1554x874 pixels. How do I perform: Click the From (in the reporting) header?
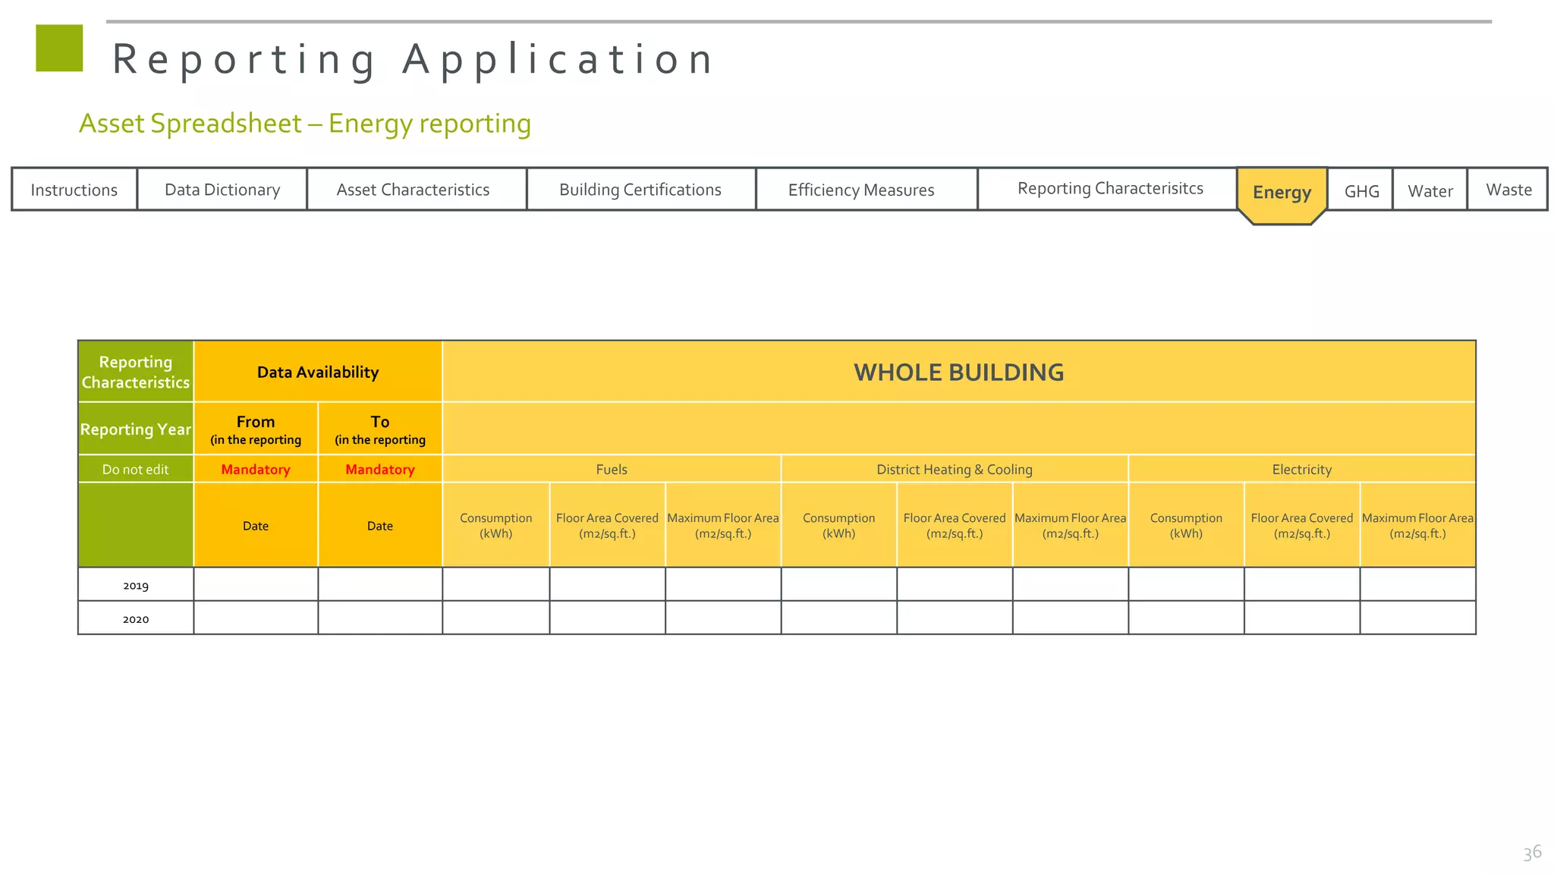click(x=256, y=429)
